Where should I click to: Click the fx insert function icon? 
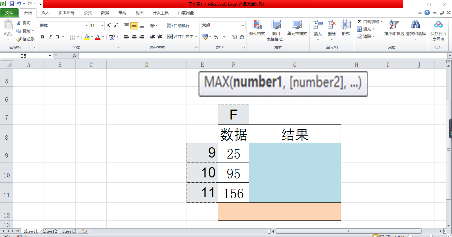[x=75, y=56]
